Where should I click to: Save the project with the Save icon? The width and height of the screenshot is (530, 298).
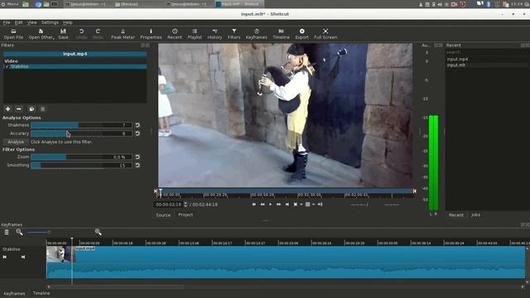pyautogui.click(x=63, y=34)
